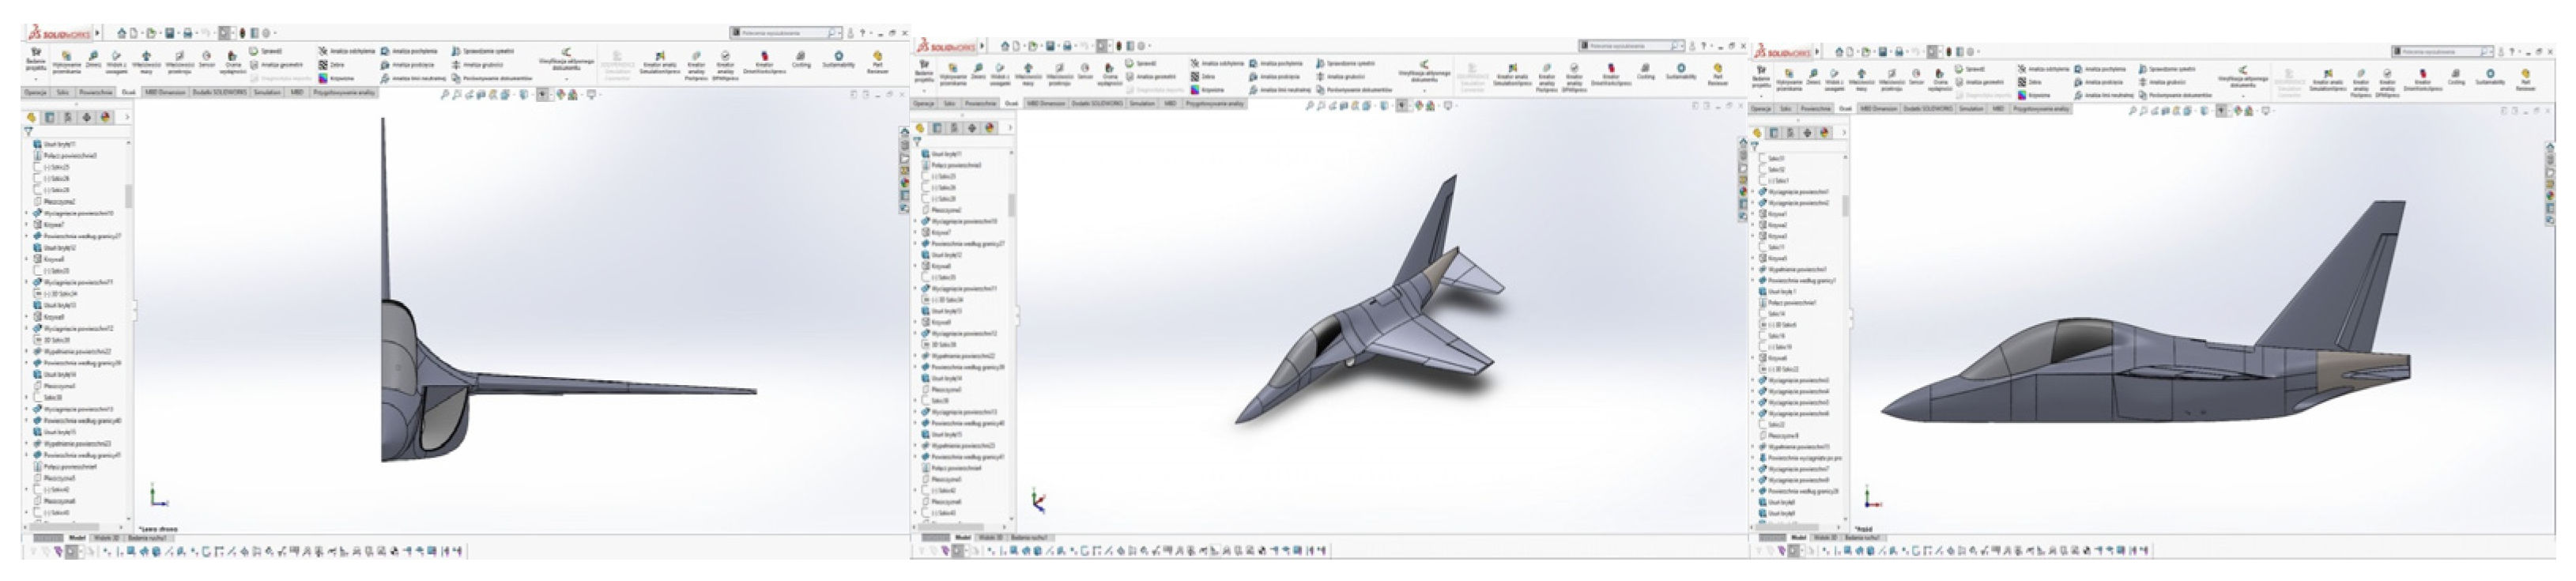
Task: Start Sprawdzanie symetrii in isometric jet window
Action: tap(1345, 63)
